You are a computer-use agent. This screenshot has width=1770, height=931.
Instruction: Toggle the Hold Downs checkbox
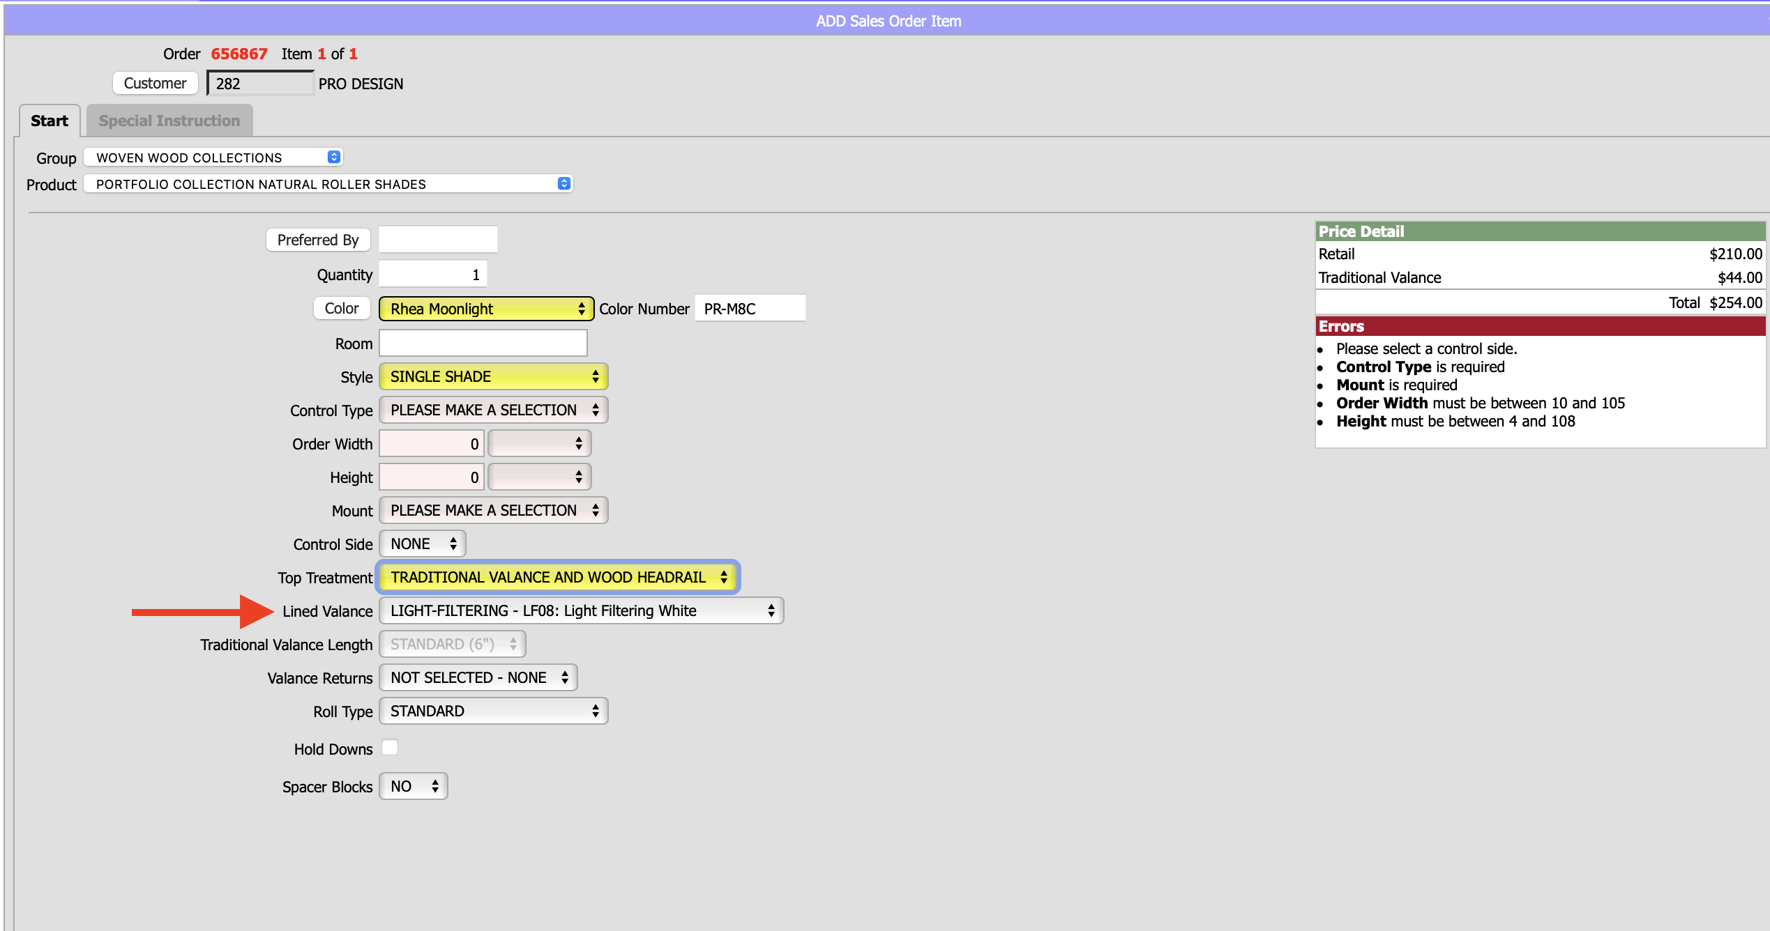click(x=390, y=748)
